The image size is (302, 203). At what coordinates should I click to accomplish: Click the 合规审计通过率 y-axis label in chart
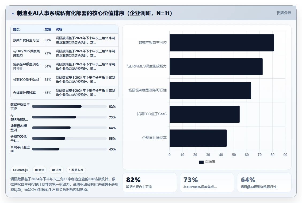pyautogui.click(x=154, y=138)
